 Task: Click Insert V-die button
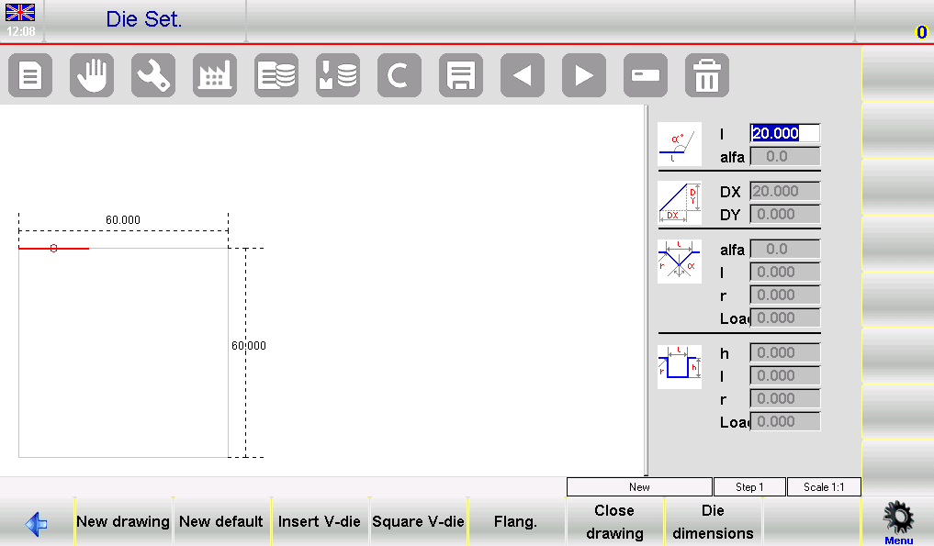[320, 521]
